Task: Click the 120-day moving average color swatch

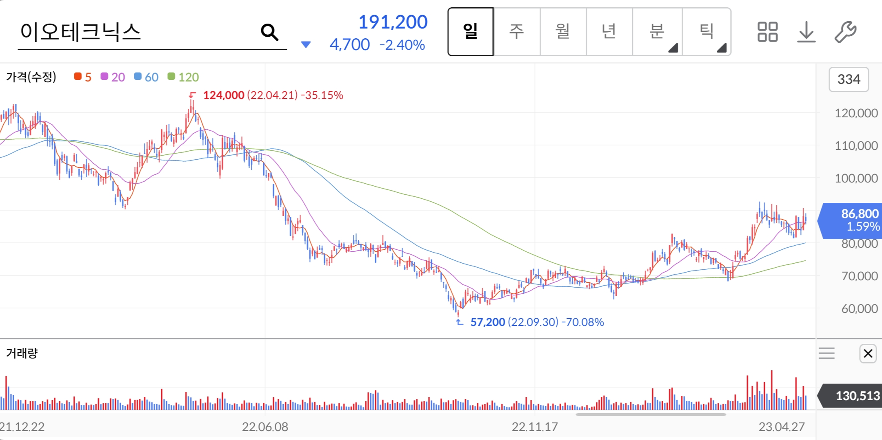Action: [x=171, y=77]
